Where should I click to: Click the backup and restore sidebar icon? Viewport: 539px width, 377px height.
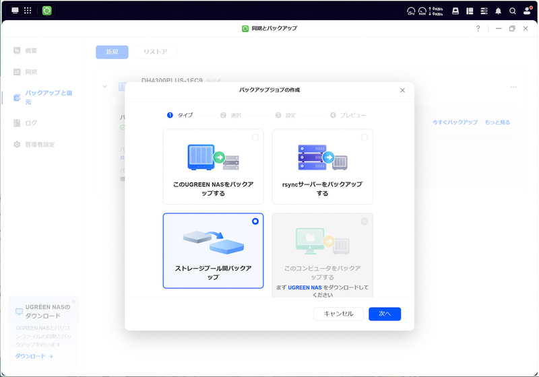pos(17,98)
